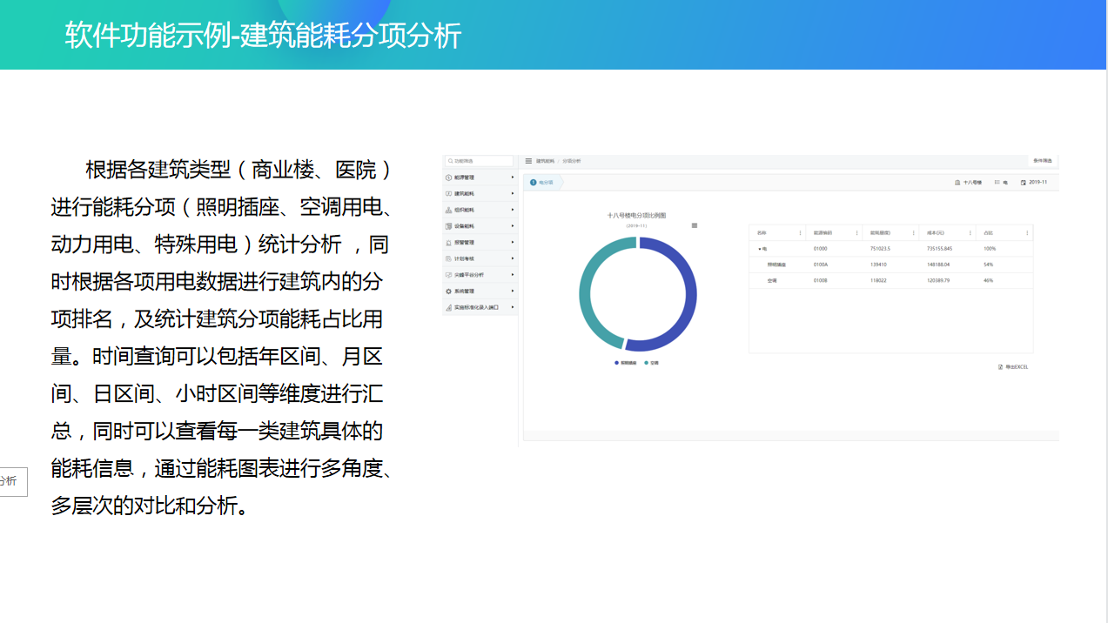
Task: Click the calendar icon next to 2019-11
Action: 1024,183
